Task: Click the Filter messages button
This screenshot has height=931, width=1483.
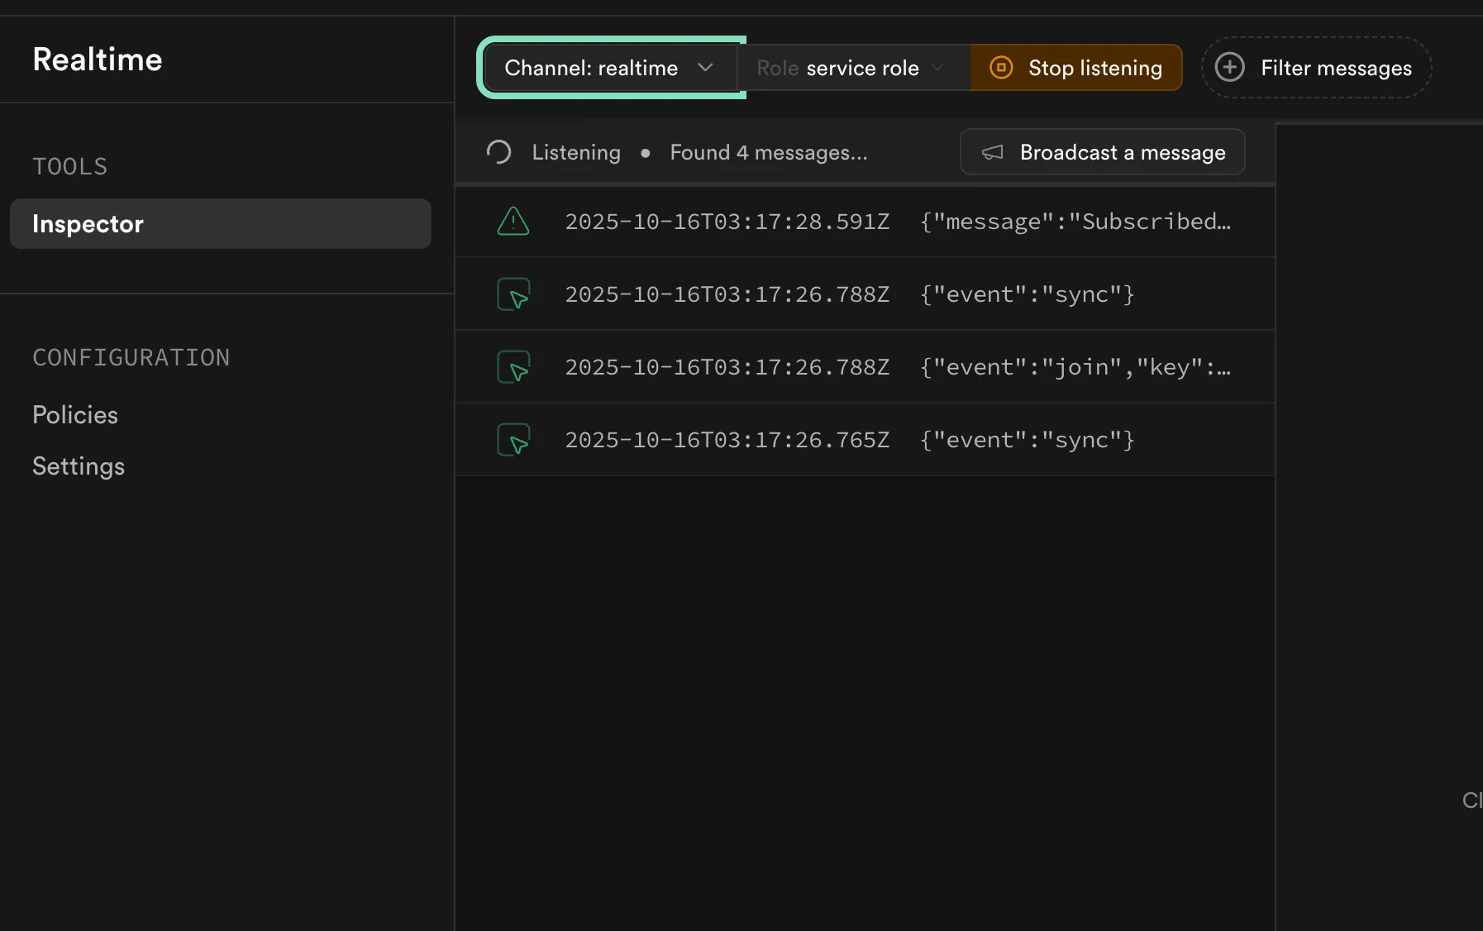Action: 1316,68
